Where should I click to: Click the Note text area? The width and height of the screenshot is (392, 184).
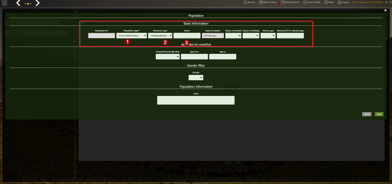click(x=196, y=100)
